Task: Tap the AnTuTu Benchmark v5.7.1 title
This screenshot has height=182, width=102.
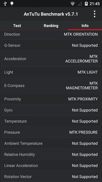Action: pyautogui.click(x=51, y=14)
